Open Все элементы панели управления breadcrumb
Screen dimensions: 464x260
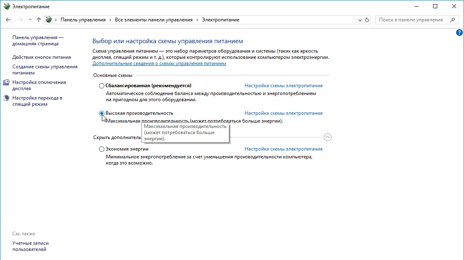153,20
